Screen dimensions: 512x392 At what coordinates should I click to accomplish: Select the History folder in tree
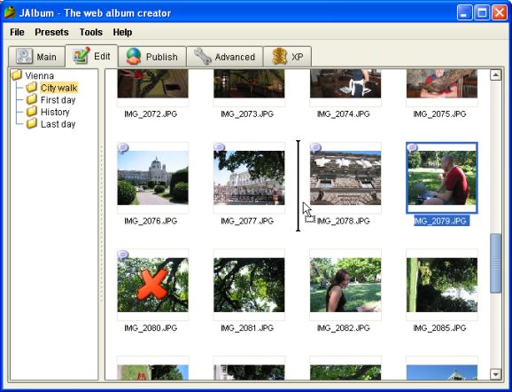coord(55,112)
